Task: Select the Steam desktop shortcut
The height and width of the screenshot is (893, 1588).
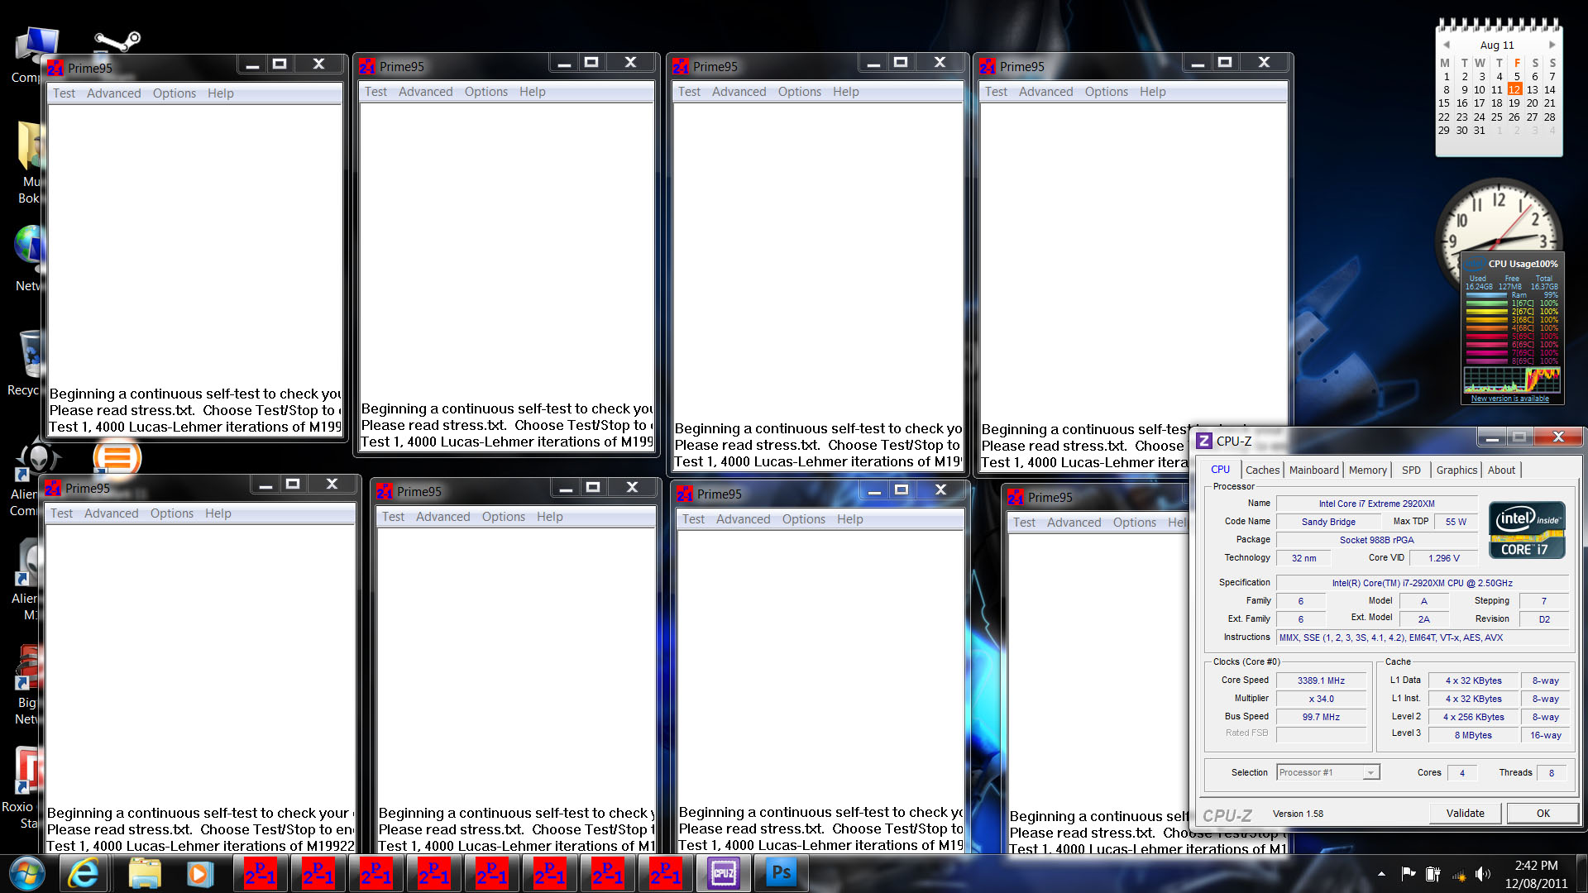Action: [117, 40]
